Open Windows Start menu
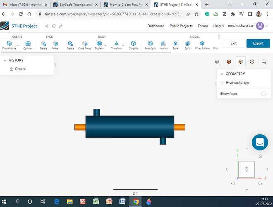This screenshot has width=273, height=207. 4,202
